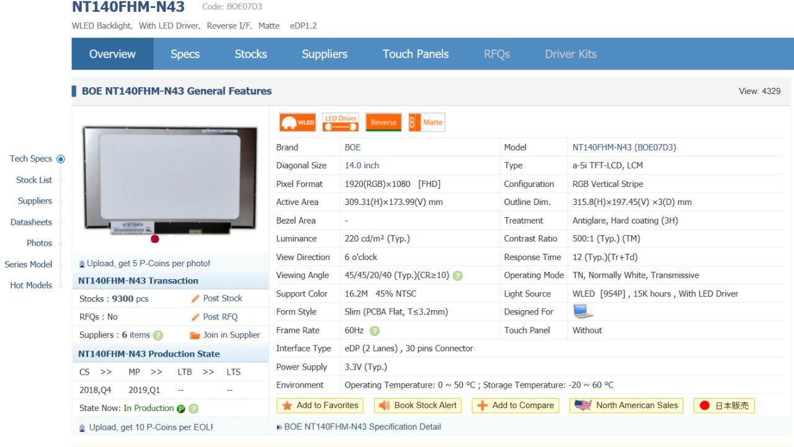The height and width of the screenshot is (447, 794).
Task: Click the eDP (2 Lanes), 30 pins Connector value
Action: pos(409,349)
